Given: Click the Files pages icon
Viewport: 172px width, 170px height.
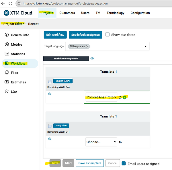Looking at the screenshot, I should coord(7,73).
